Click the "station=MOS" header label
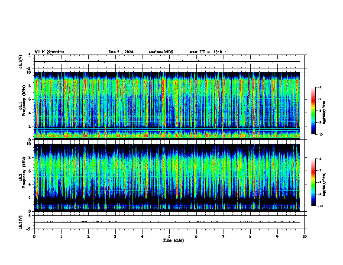 161,52
